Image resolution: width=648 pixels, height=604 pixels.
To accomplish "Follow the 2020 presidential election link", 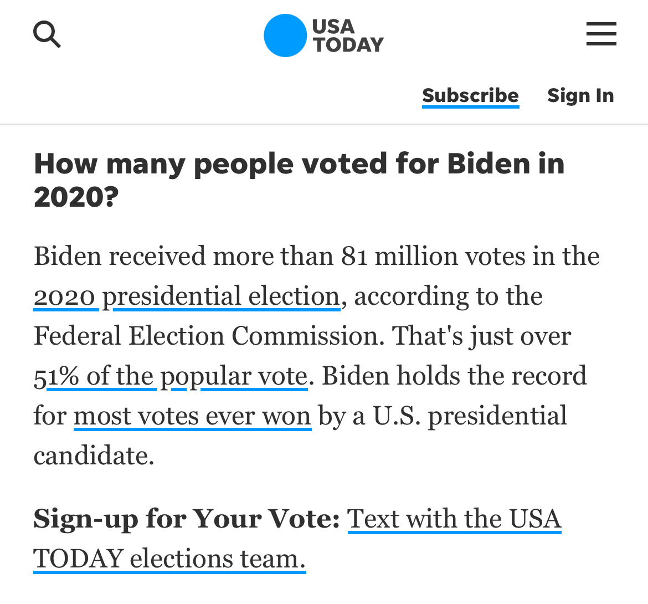I will pyautogui.click(x=187, y=297).
